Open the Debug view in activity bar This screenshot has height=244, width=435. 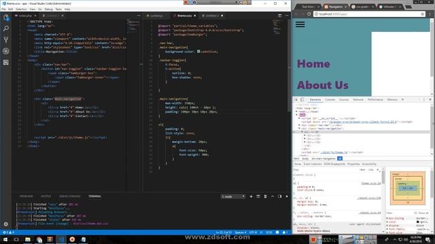[x=6, y=52]
